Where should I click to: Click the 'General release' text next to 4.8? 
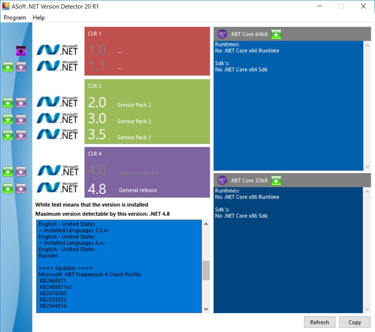(138, 190)
